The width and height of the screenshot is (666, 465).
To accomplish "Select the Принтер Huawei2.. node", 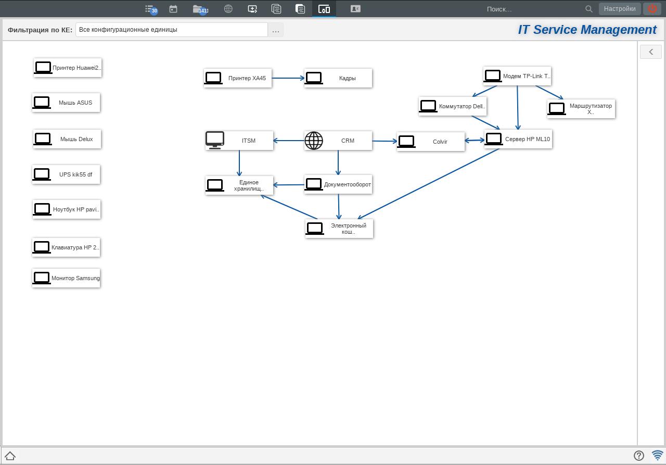I will (x=68, y=68).
